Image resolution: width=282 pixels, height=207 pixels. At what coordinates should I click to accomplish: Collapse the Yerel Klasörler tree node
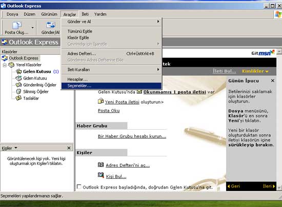[5, 65]
